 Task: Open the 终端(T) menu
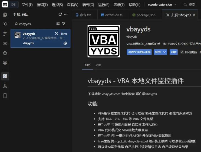click(x=119, y=5)
